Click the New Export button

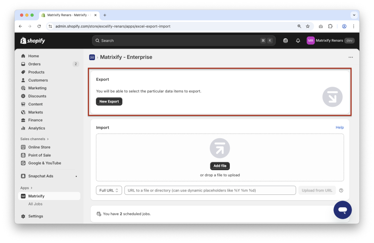[109, 101]
